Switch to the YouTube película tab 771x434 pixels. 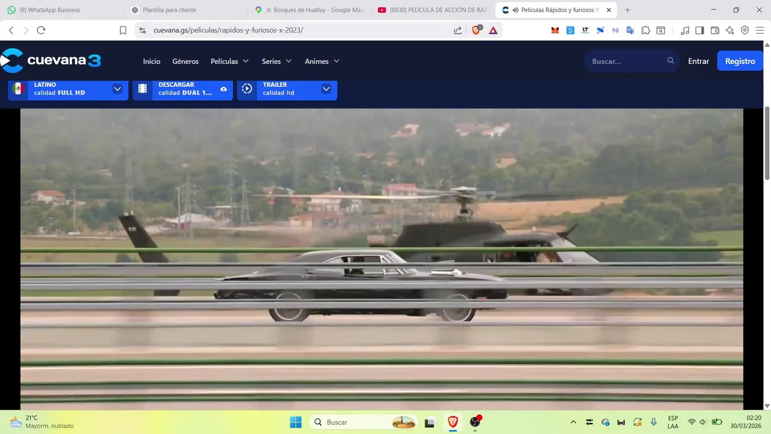432,10
